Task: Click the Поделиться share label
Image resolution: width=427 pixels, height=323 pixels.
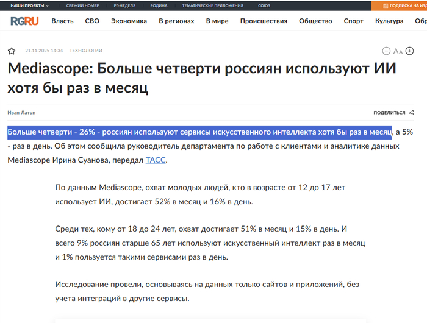Action: coord(389,113)
